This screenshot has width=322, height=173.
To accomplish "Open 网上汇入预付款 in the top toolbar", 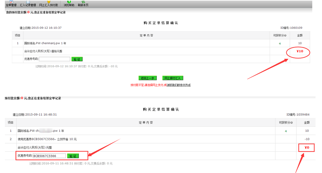I will [x=48, y=4].
